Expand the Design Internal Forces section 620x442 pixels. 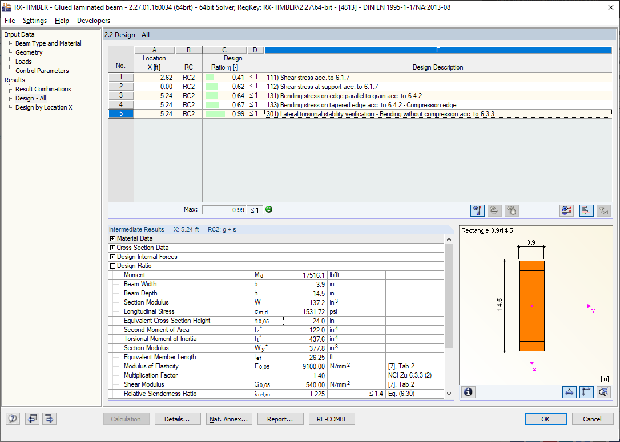[112, 257]
